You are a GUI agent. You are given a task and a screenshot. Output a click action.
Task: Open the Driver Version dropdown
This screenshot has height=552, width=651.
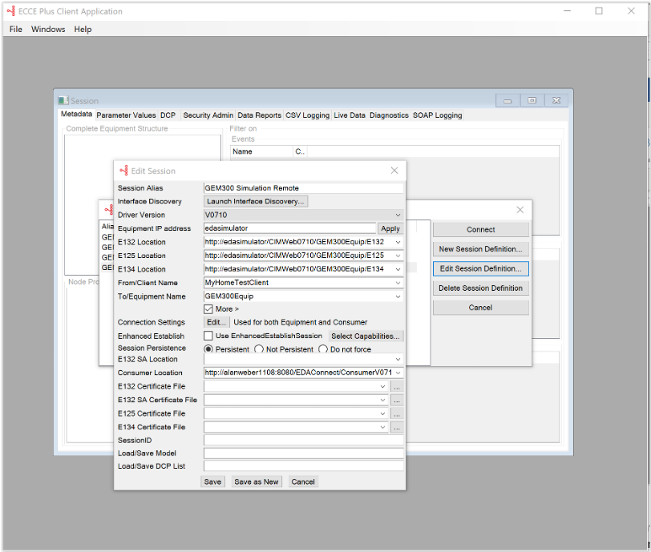pos(398,215)
